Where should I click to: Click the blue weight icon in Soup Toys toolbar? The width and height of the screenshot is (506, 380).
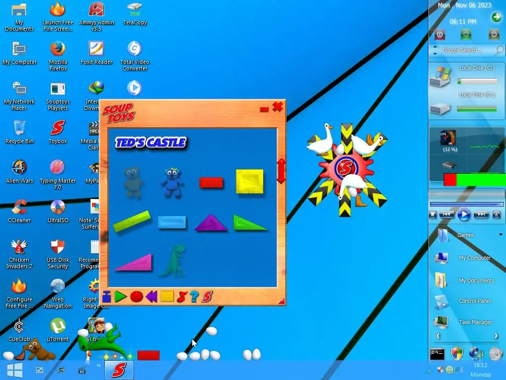pyautogui.click(x=107, y=297)
